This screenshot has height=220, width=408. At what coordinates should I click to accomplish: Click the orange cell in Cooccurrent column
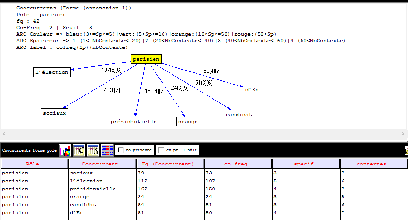[x=80, y=197]
